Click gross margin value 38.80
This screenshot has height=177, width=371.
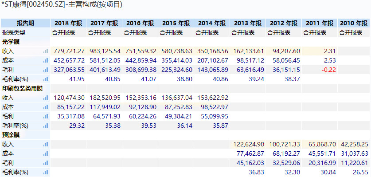(x=185, y=79)
